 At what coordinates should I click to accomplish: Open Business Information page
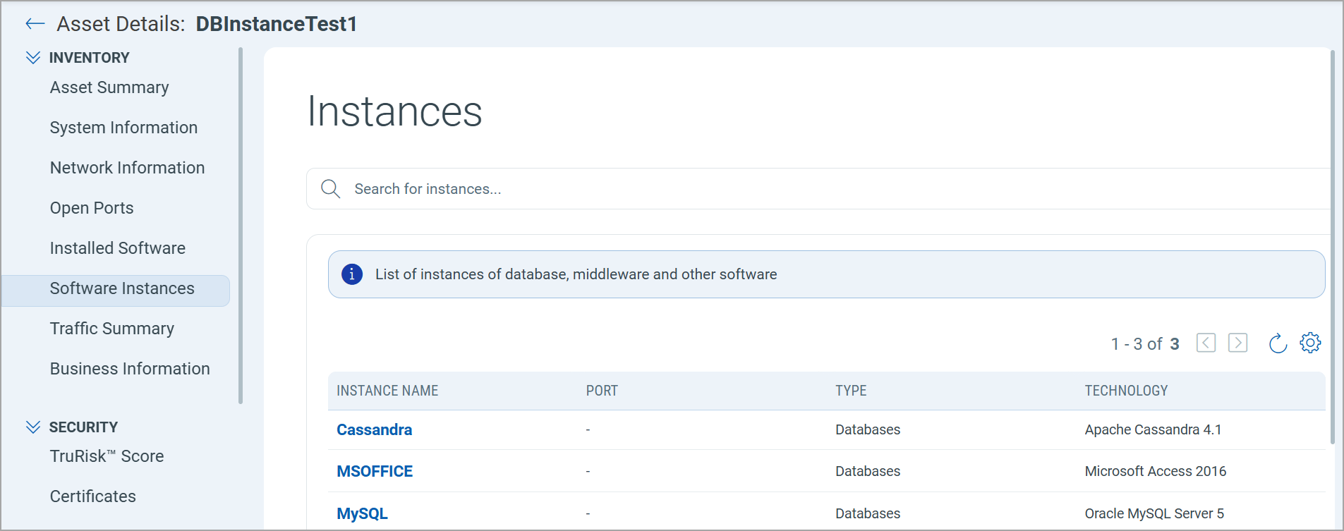[130, 369]
